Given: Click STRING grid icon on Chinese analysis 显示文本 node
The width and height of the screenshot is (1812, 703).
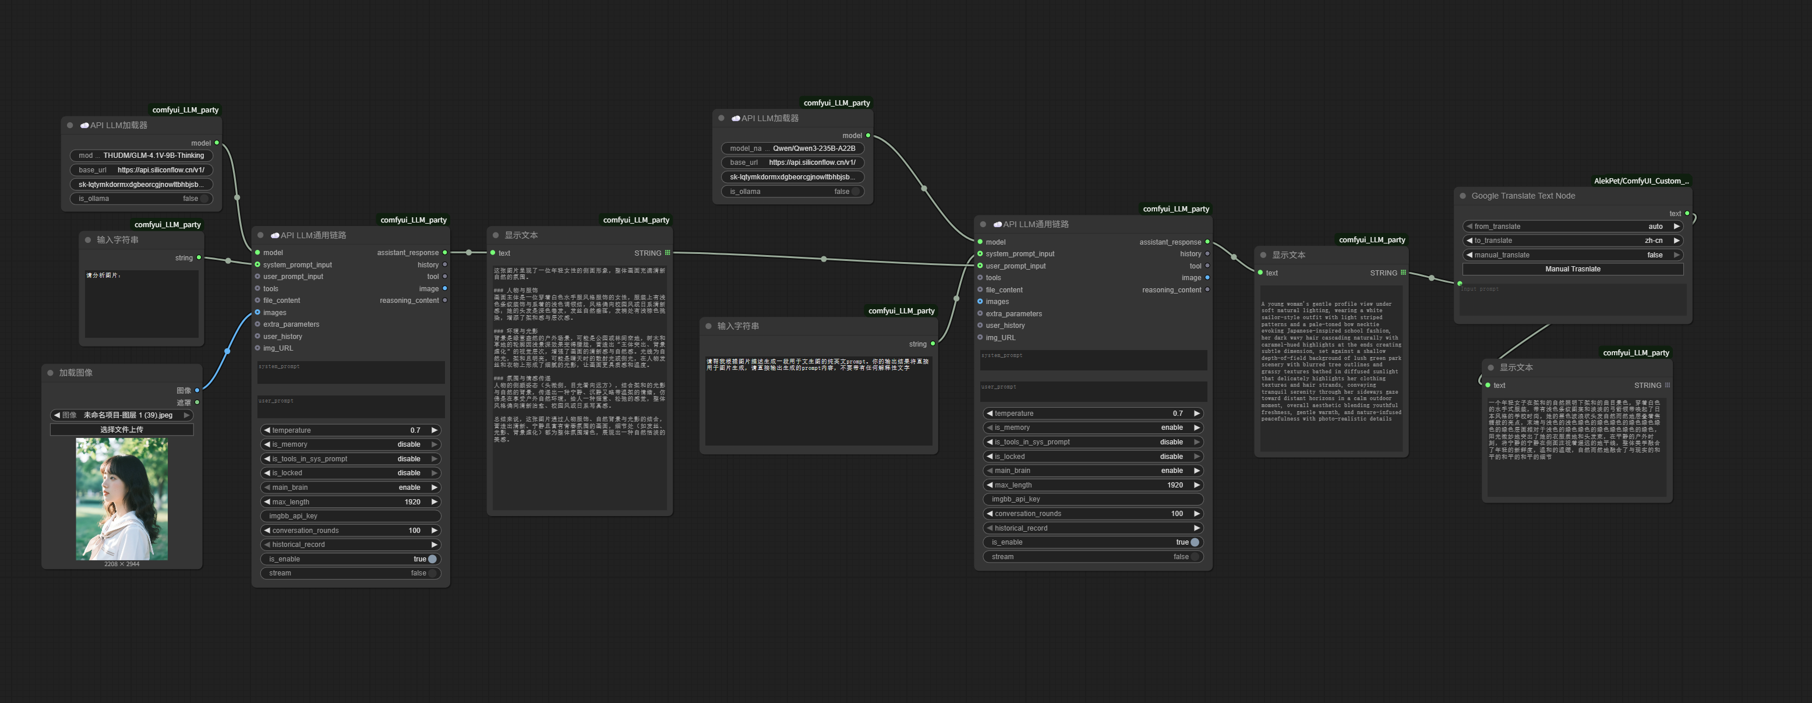Looking at the screenshot, I should (x=667, y=253).
